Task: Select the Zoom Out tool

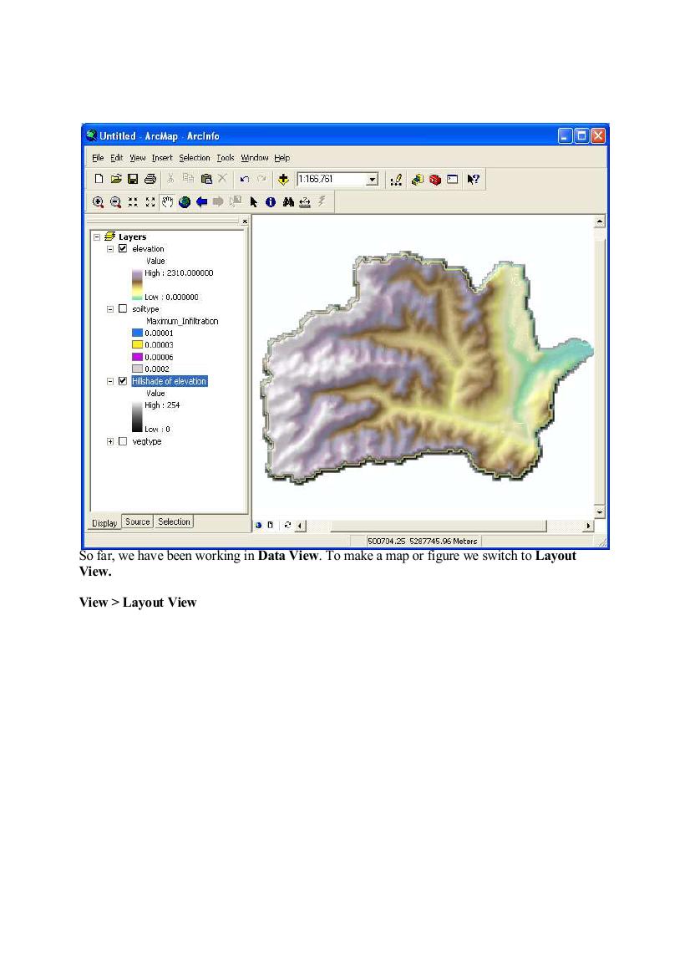Action: (x=115, y=202)
